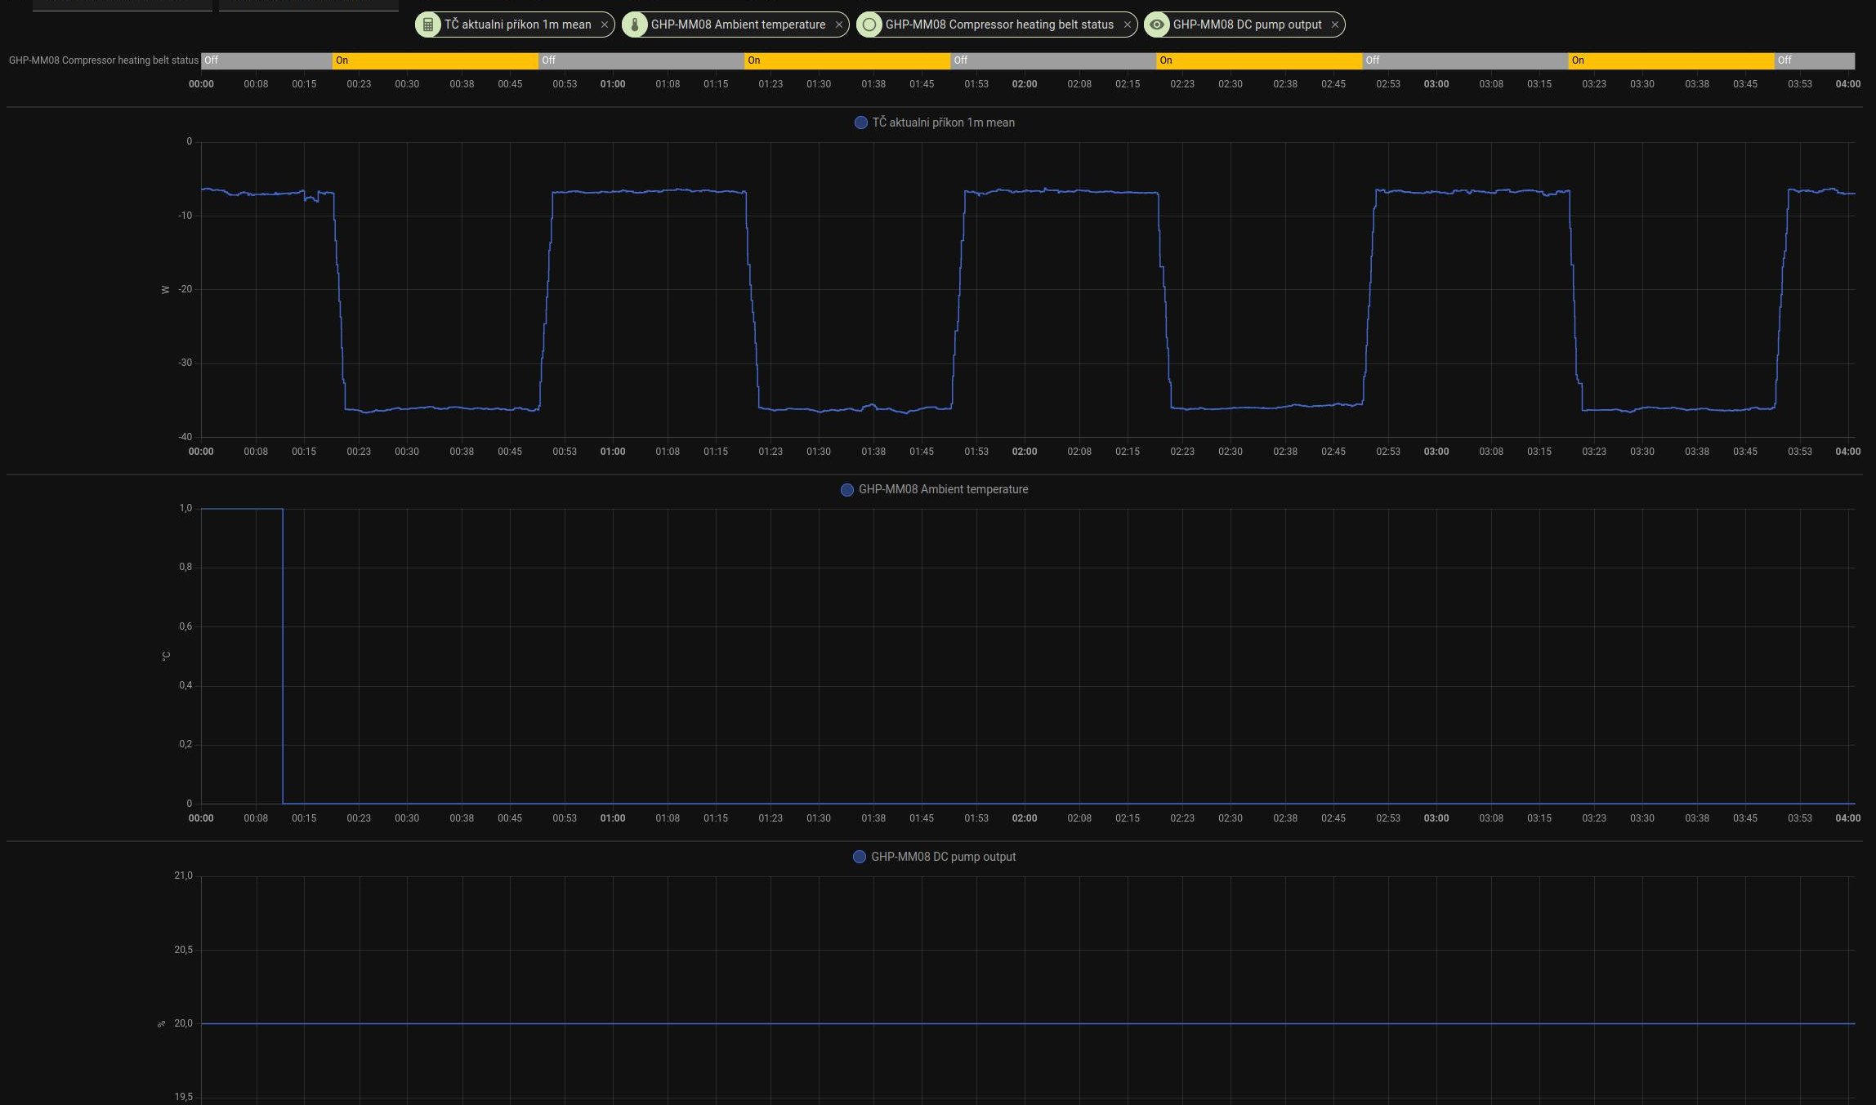Click first yellow On segment in timeline
Image resolution: width=1876 pixels, height=1105 pixels.
[x=435, y=60]
